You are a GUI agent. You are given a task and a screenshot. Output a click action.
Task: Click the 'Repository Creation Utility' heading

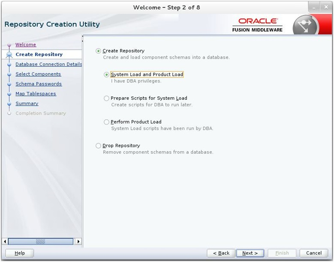[52, 24]
